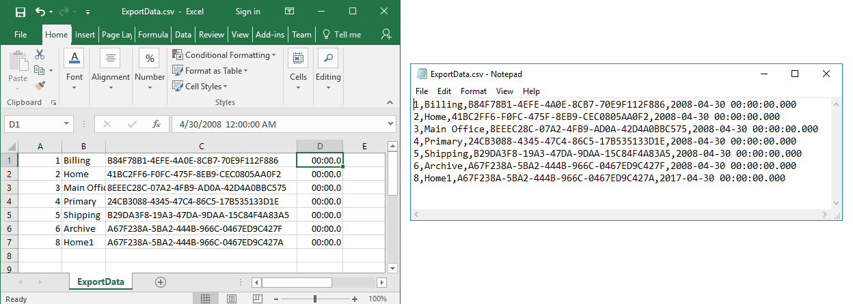Select column C header

coord(202,147)
